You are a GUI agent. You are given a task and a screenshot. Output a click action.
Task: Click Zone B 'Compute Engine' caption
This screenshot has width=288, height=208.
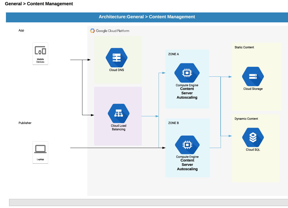point(187,157)
